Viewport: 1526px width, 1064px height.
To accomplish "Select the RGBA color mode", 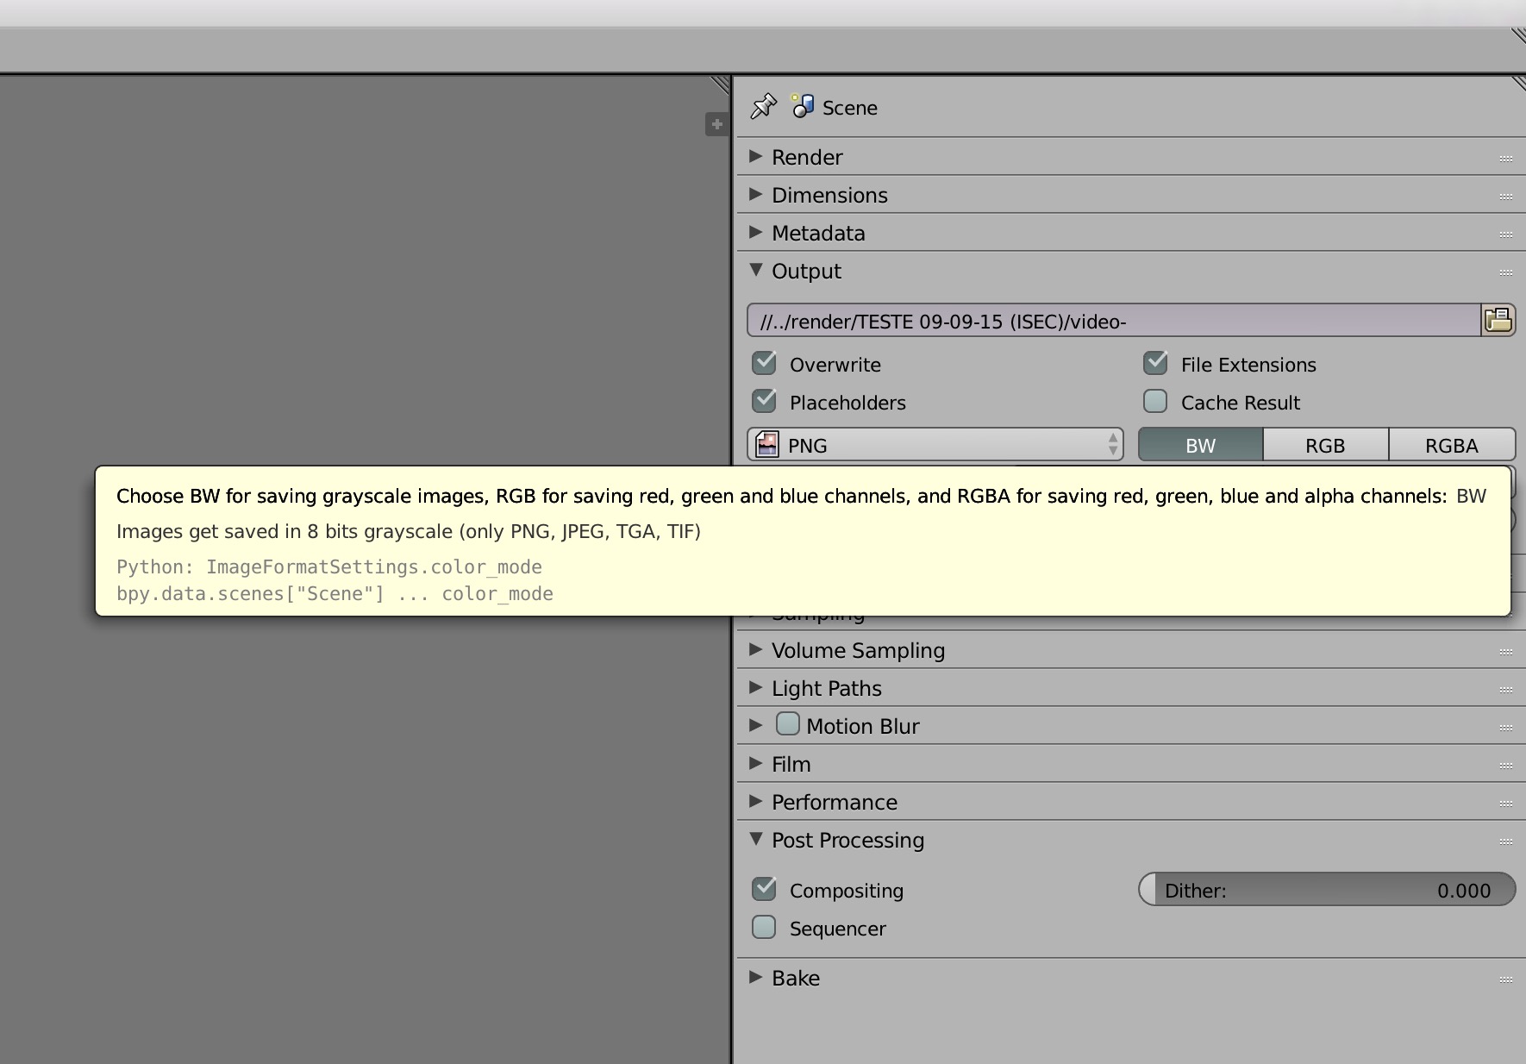I will pos(1452,445).
